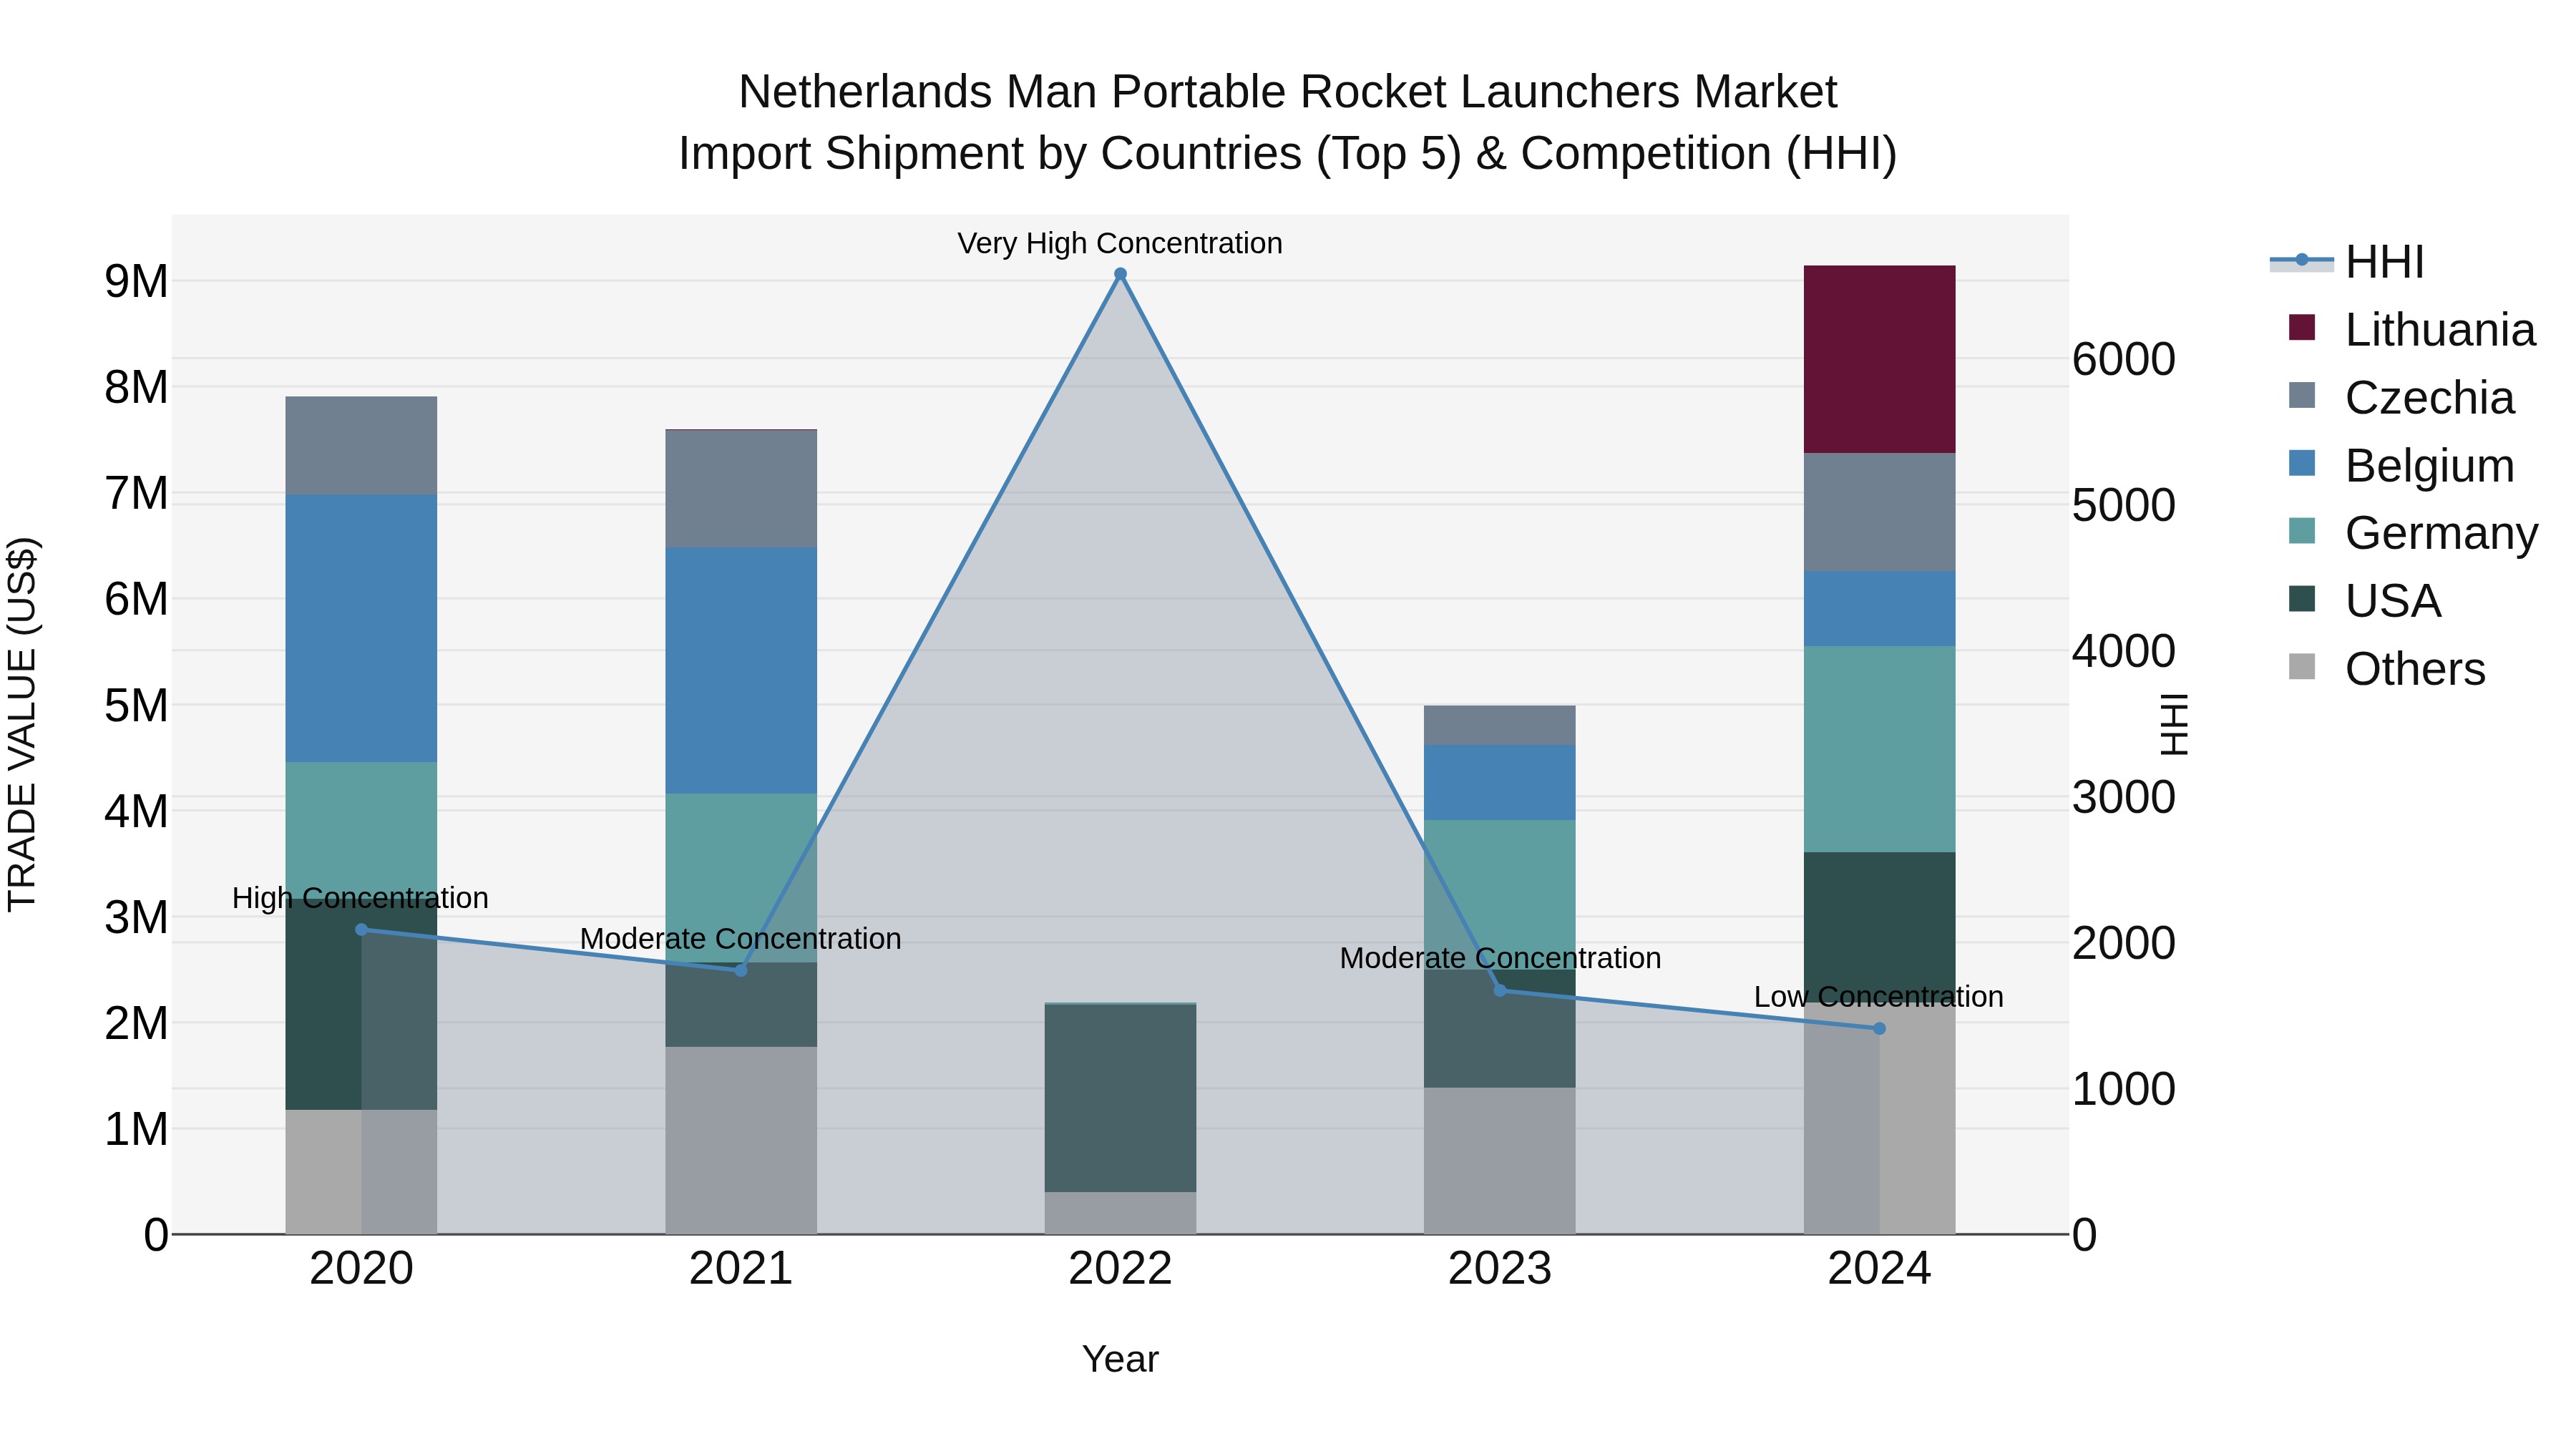This screenshot has height=1449, width=2576.
Task: Select the Belgium segment in 2021 bar
Action: click(x=741, y=671)
